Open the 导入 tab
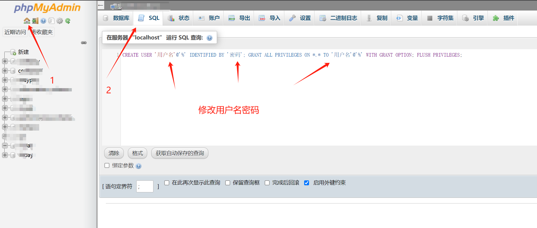Viewport: 537px width, 228px height. pyautogui.click(x=269, y=18)
